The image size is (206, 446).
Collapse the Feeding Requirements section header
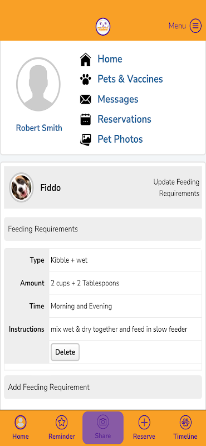coord(103,229)
